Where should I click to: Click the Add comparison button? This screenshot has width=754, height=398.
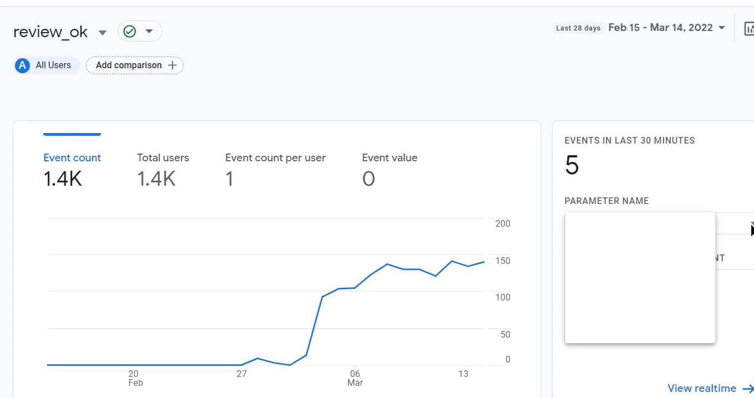pos(135,65)
